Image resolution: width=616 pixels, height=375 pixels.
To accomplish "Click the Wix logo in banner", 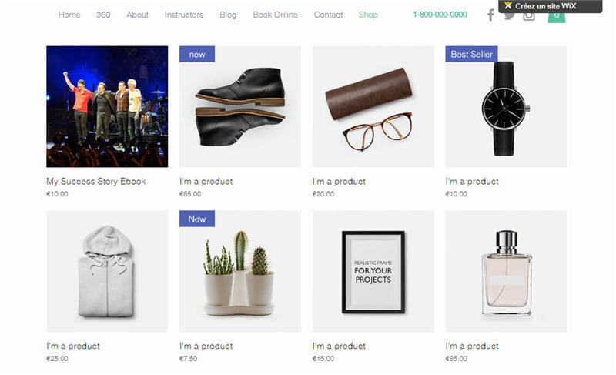I will (x=508, y=6).
